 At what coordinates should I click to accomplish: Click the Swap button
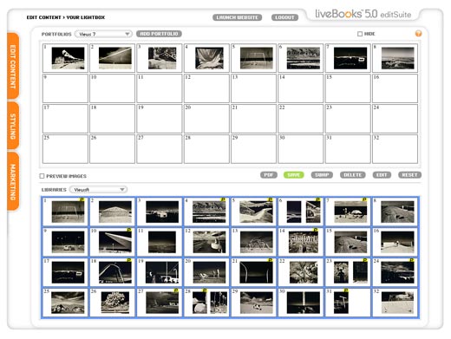tap(322, 175)
